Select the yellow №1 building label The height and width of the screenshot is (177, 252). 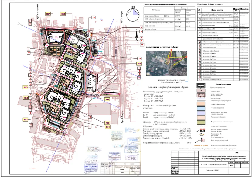coord(107,126)
